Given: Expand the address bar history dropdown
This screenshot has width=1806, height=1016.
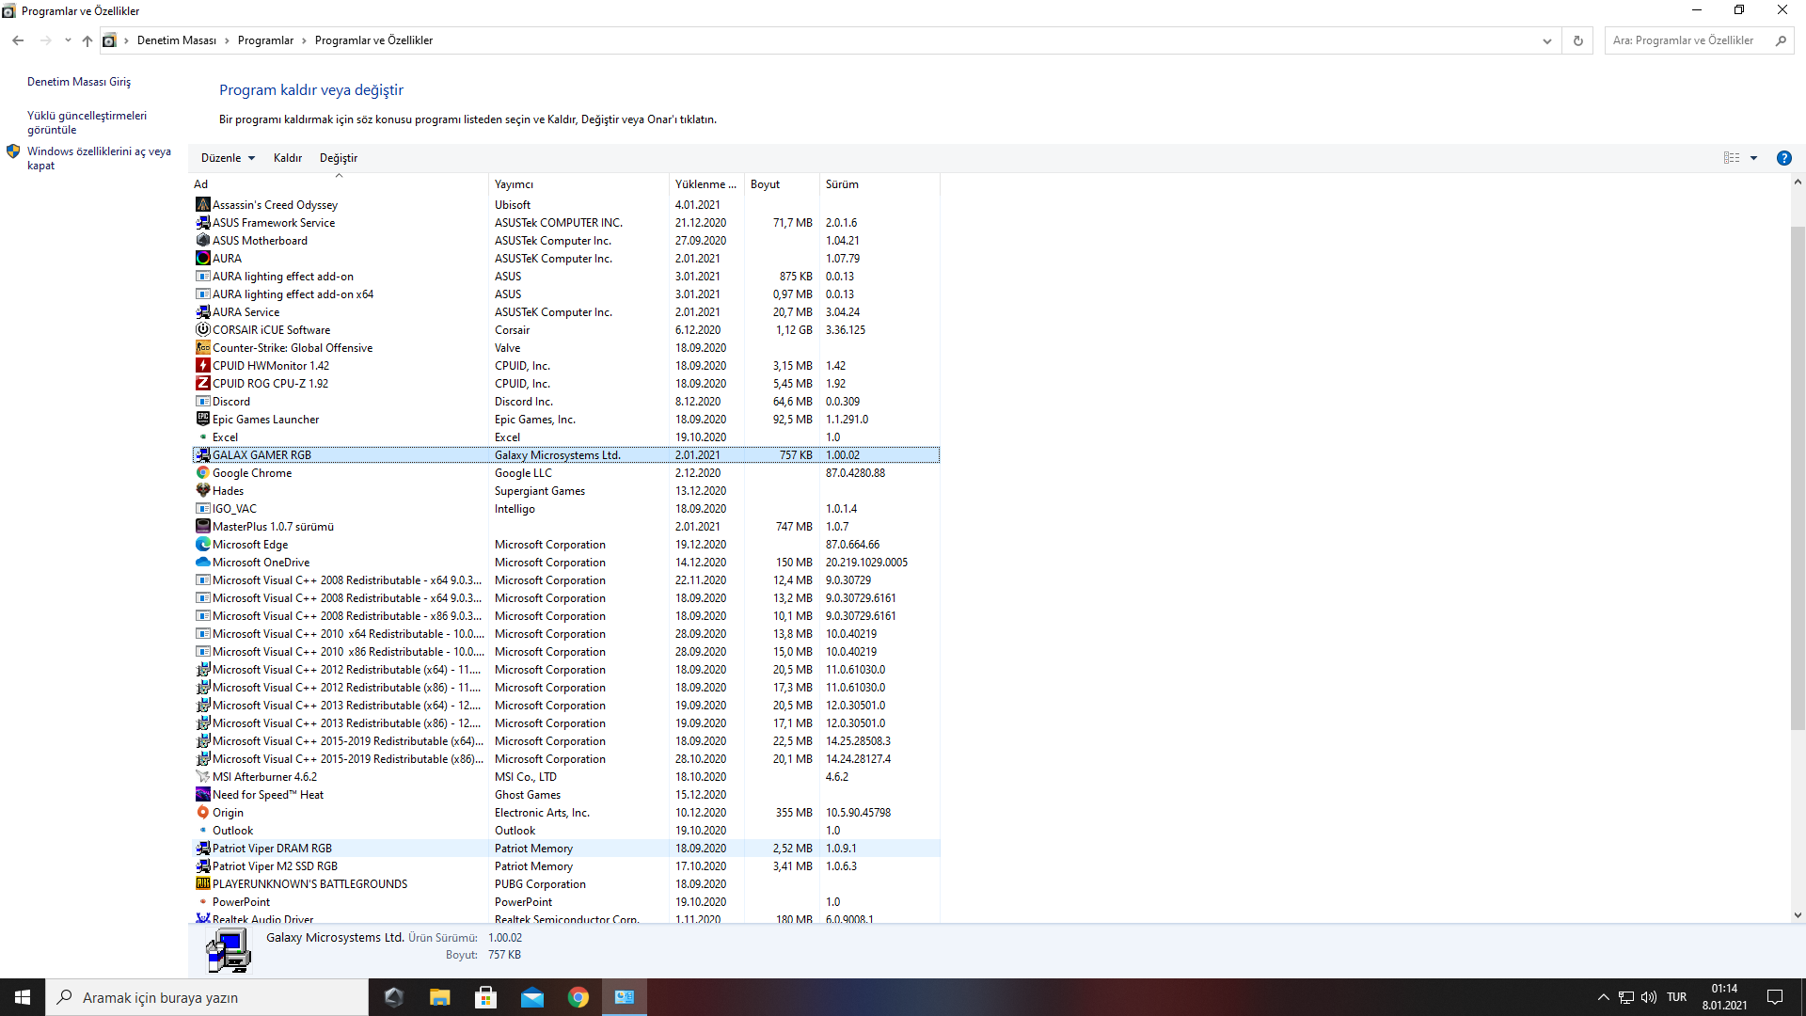Looking at the screenshot, I should pos(1546,40).
